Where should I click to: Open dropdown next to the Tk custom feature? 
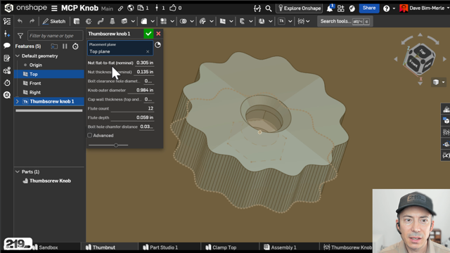[x=290, y=21]
